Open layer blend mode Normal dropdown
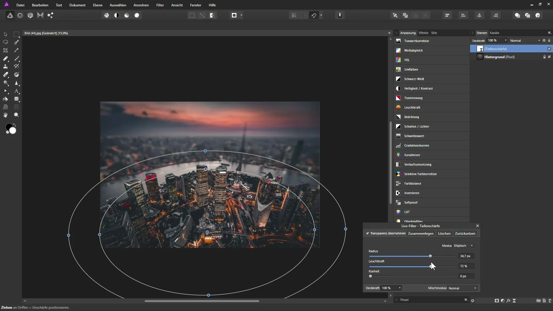This screenshot has height=311, width=553. (x=525, y=41)
